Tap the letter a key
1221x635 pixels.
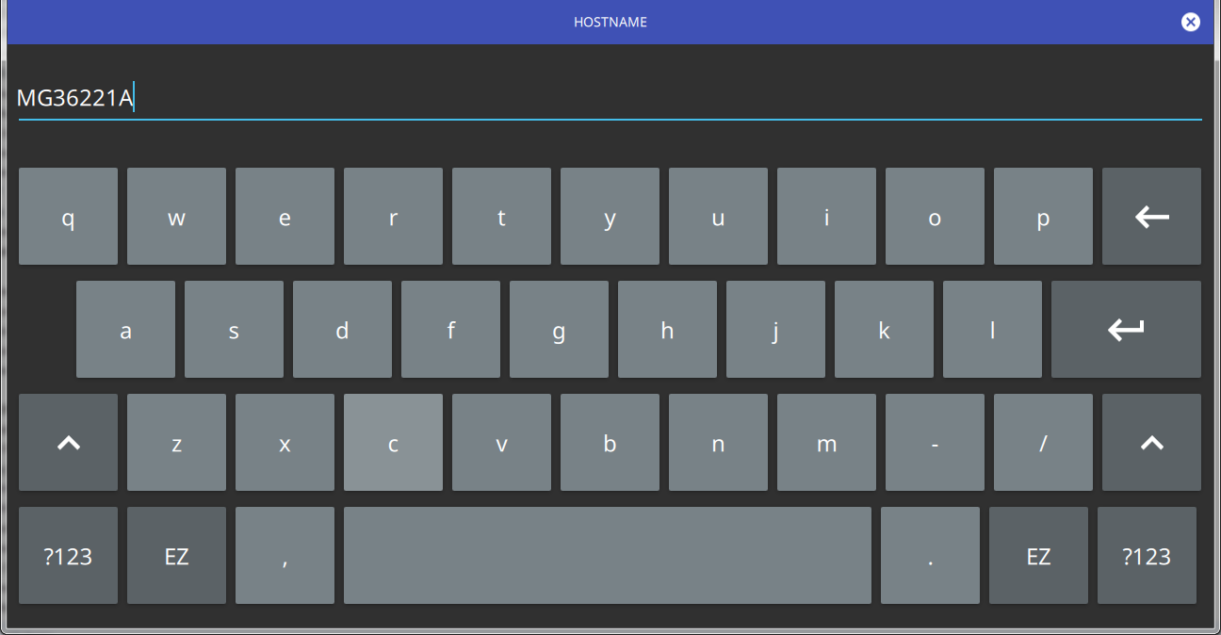click(125, 330)
